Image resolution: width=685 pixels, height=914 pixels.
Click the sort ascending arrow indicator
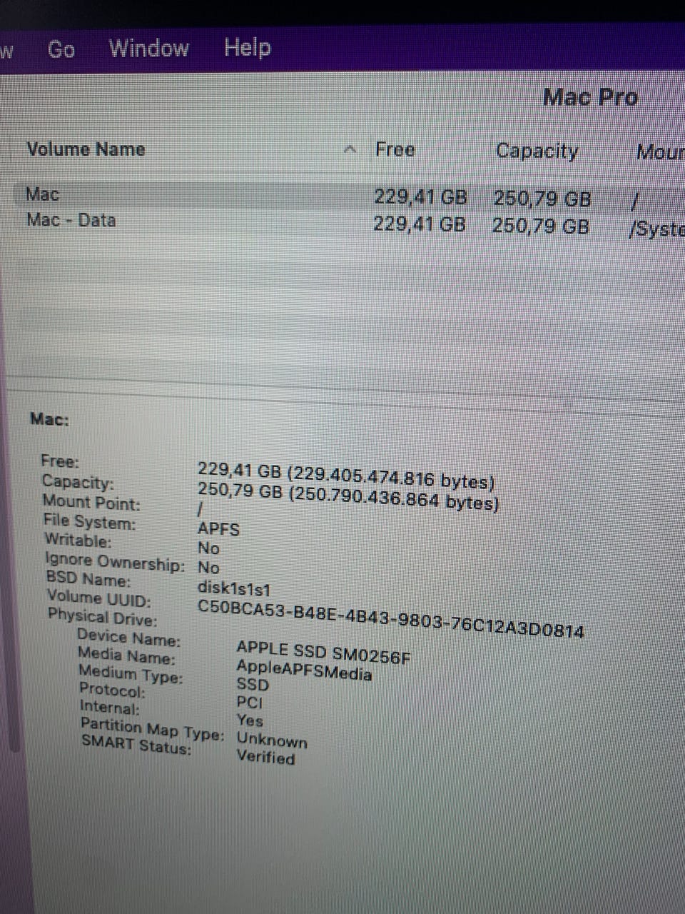350,149
